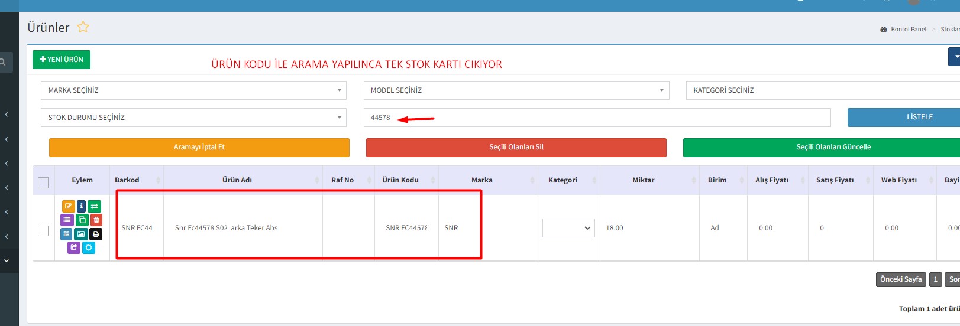The height and width of the screenshot is (326, 960).
Task: Click the green transfer arrows icon
Action: click(95, 206)
